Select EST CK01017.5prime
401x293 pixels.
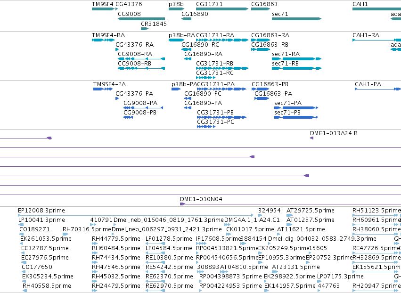click(250, 229)
